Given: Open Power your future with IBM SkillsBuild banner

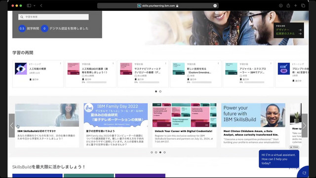Looking at the screenshot, I should click(x=253, y=115).
